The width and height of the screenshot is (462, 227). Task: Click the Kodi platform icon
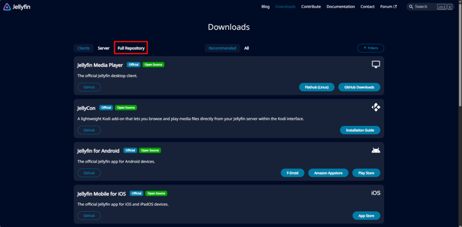(x=375, y=107)
